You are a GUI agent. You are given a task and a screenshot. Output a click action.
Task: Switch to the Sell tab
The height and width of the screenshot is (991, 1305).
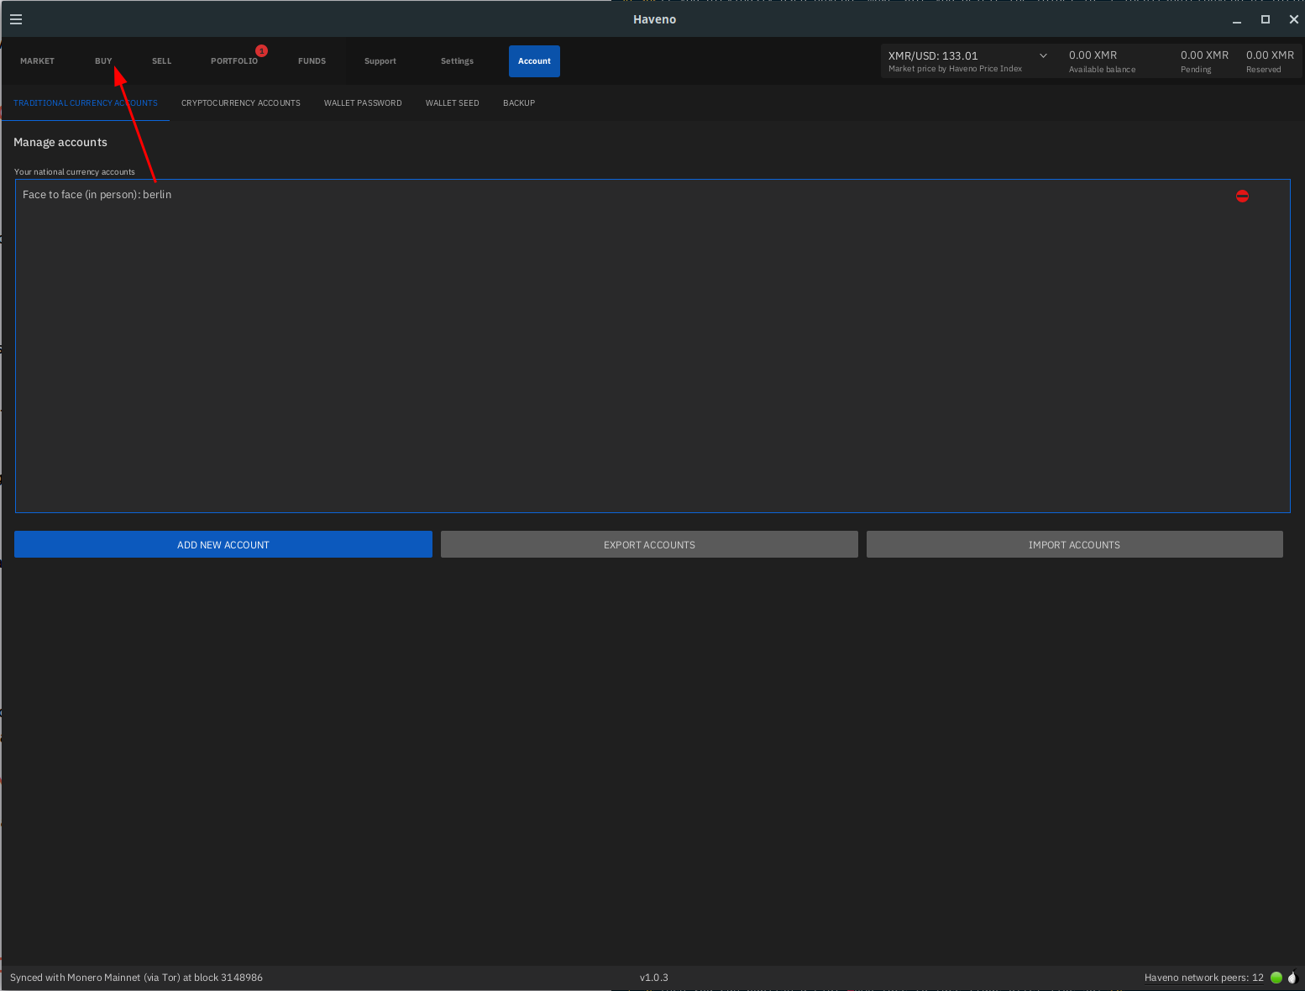point(161,61)
